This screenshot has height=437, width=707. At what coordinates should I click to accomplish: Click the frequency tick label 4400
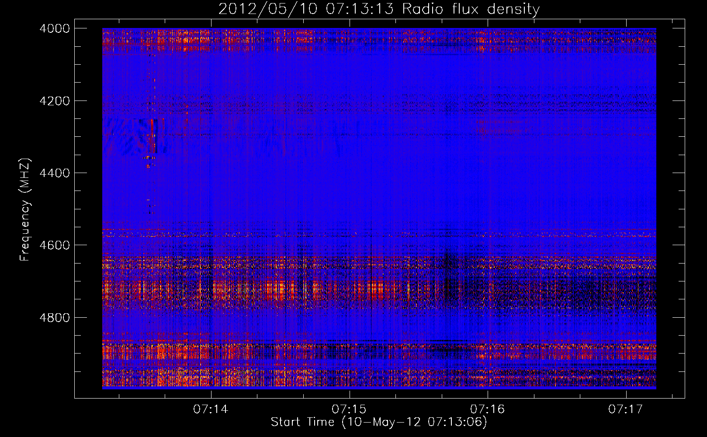(55, 173)
